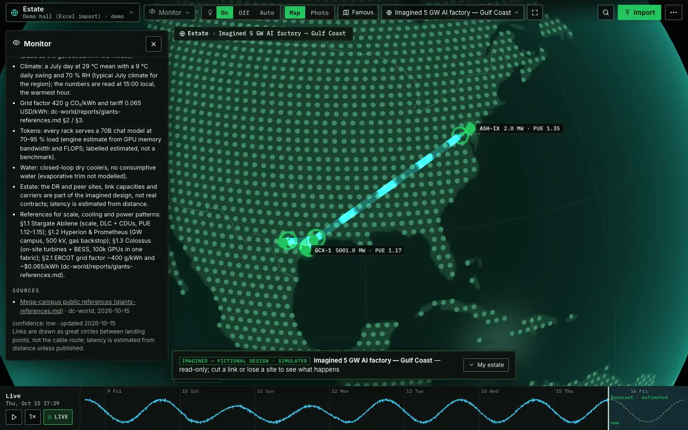Set lights mode to Off
This screenshot has width=688, height=430.
[x=244, y=12]
